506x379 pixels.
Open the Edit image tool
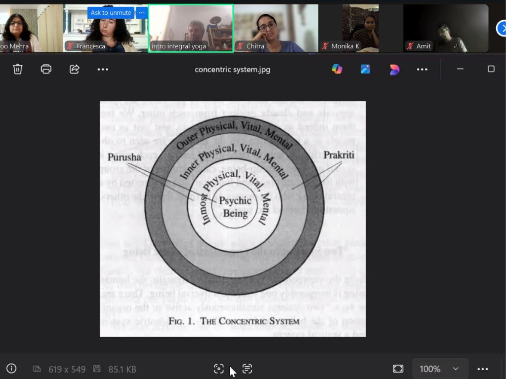click(365, 69)
